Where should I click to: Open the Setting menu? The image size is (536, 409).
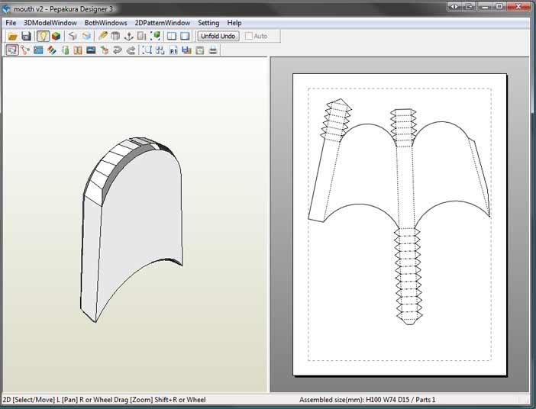[208, 23]
